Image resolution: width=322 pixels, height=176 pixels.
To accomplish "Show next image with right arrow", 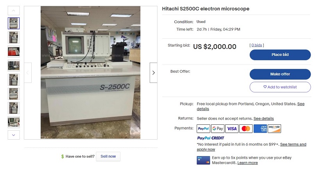I will 153,73.
